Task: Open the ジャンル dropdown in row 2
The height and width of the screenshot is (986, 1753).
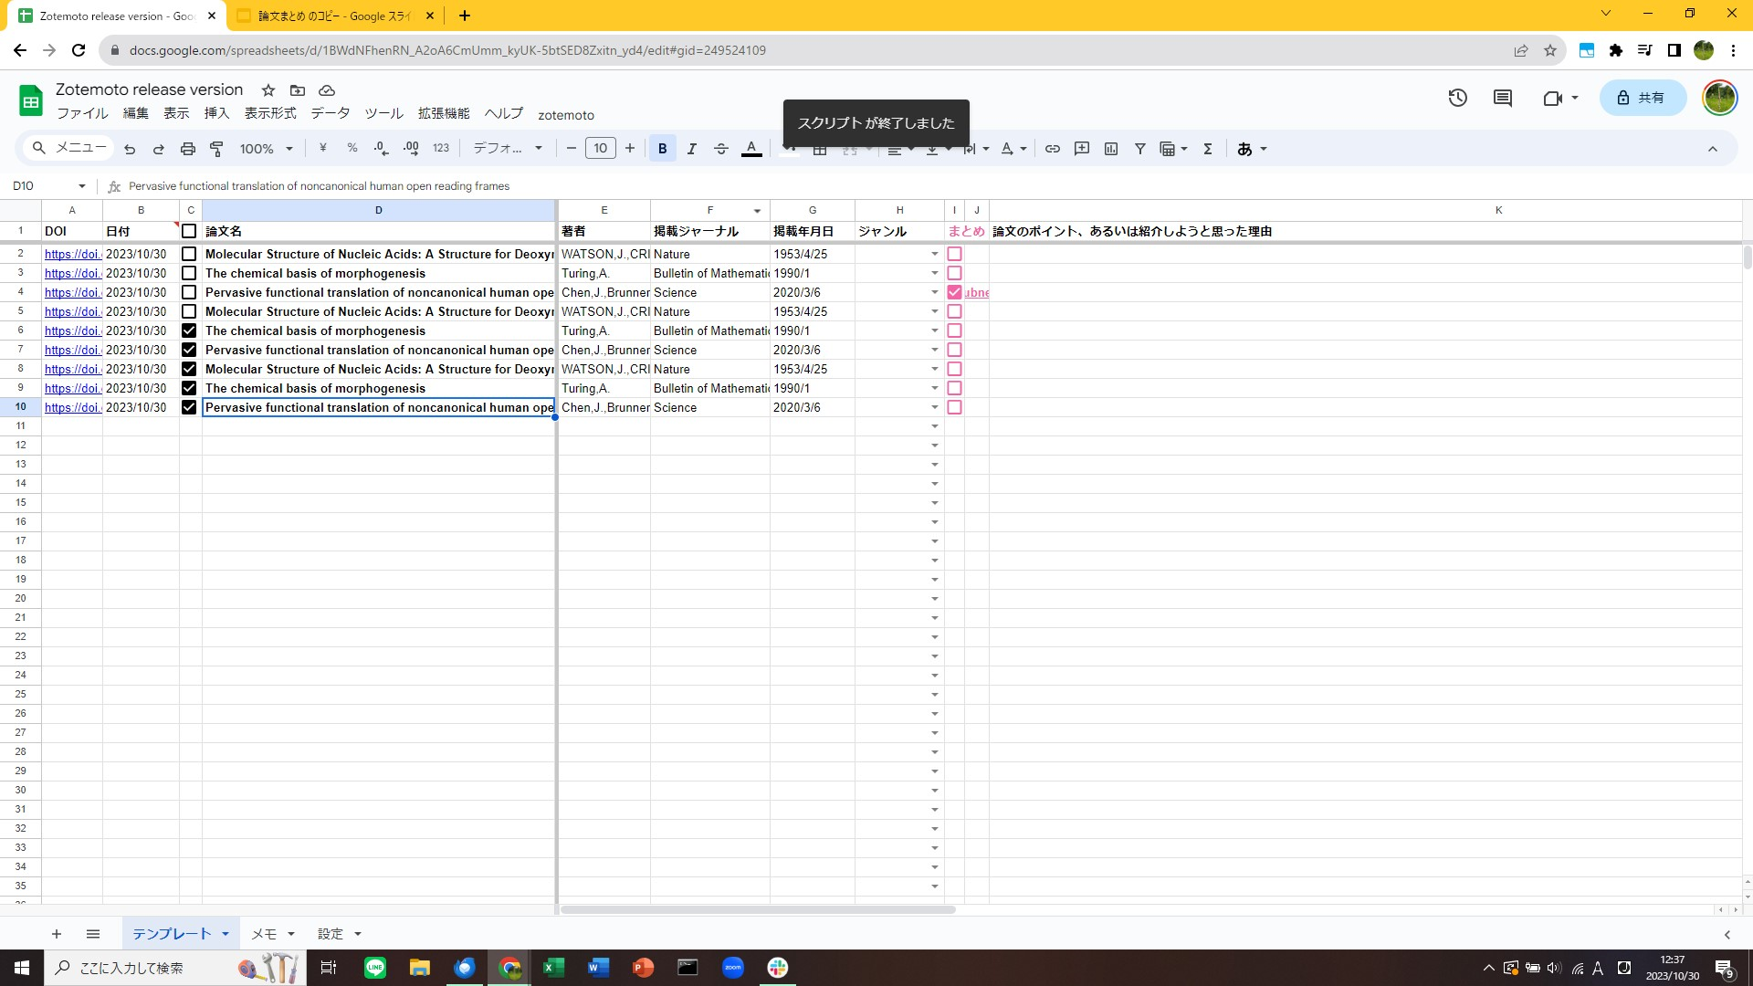Action: 934,254
